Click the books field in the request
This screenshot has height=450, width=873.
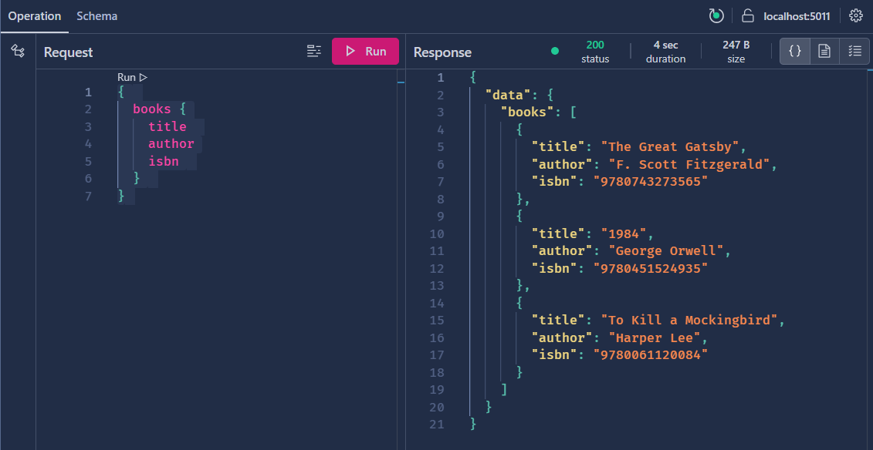click(151, 109)
